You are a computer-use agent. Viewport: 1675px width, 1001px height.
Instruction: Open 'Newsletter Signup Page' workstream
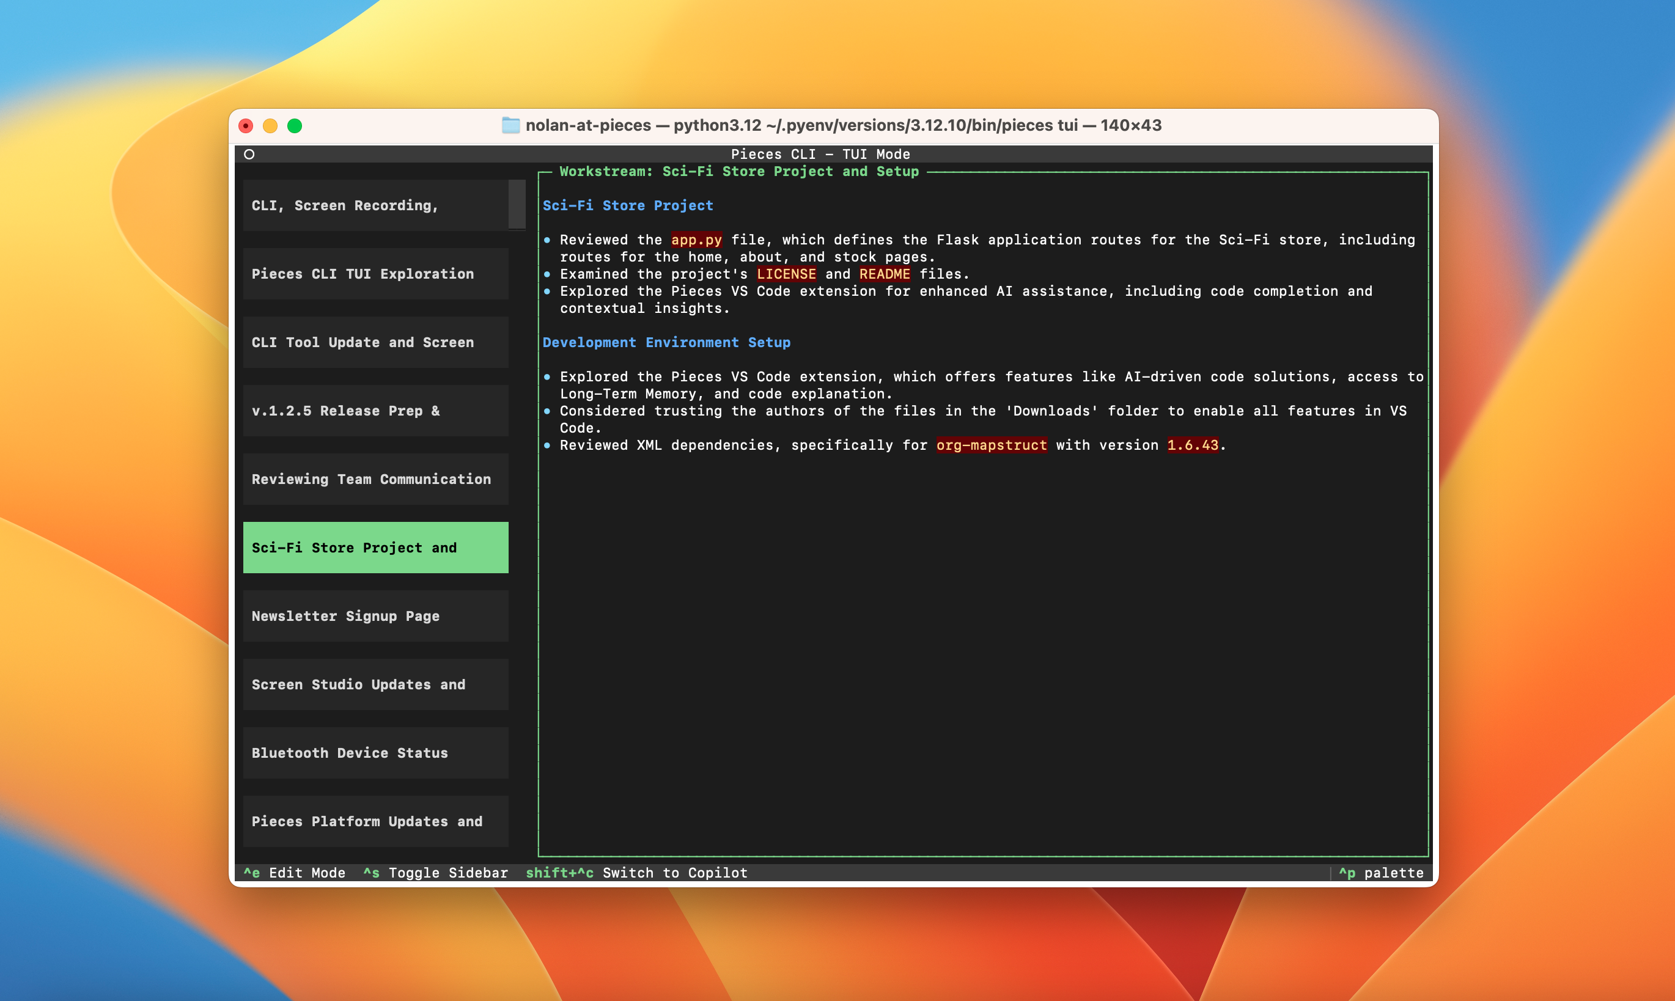pos(376,616)
